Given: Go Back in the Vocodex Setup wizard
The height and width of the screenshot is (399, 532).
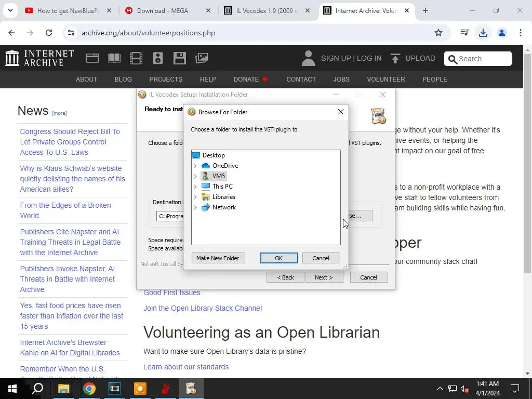Looking at the screenshot, I should tap(285, 277).
